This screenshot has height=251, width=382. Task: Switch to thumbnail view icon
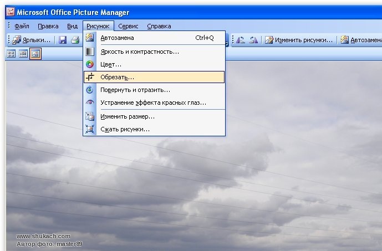11,54
